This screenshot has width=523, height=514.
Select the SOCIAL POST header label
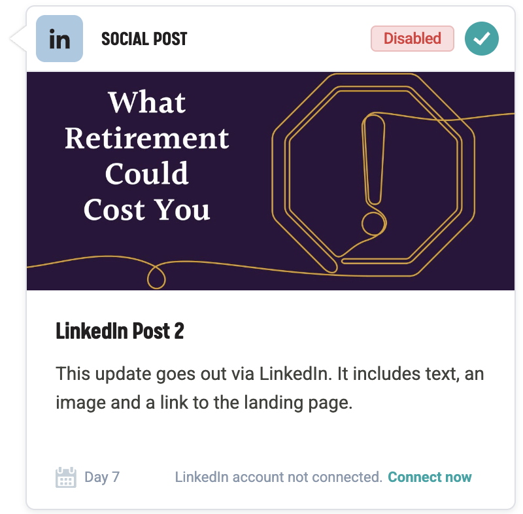coord(144,39)
